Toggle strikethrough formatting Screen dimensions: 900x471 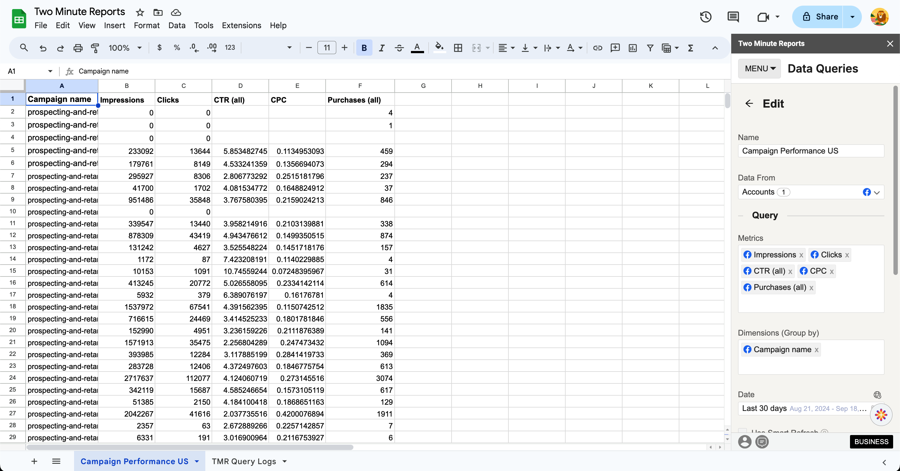point(399,48)
